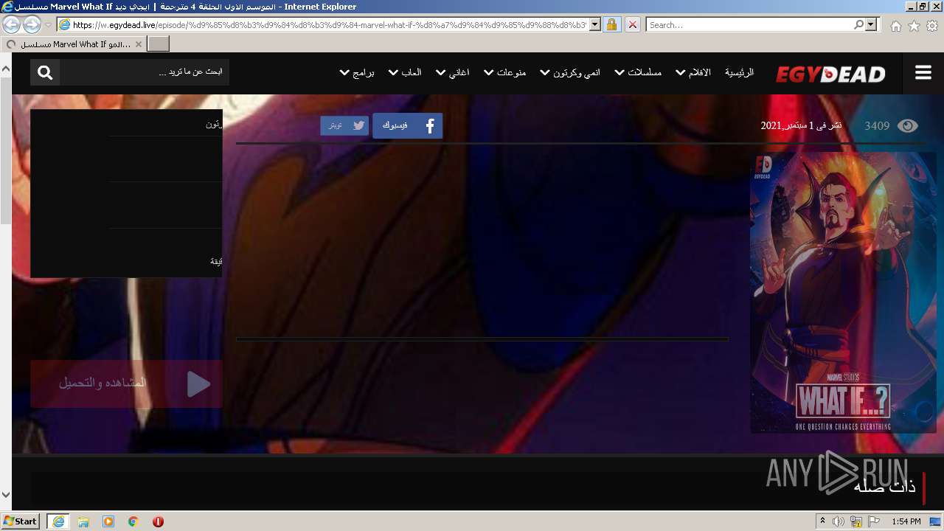Click the publish date text 2021

pos(801,125)
